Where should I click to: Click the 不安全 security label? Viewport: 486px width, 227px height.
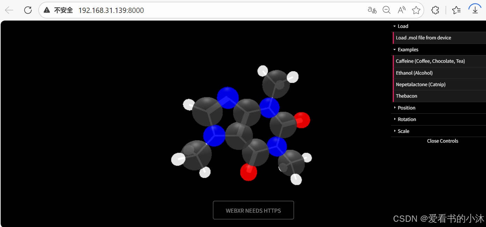pos(63,10)
